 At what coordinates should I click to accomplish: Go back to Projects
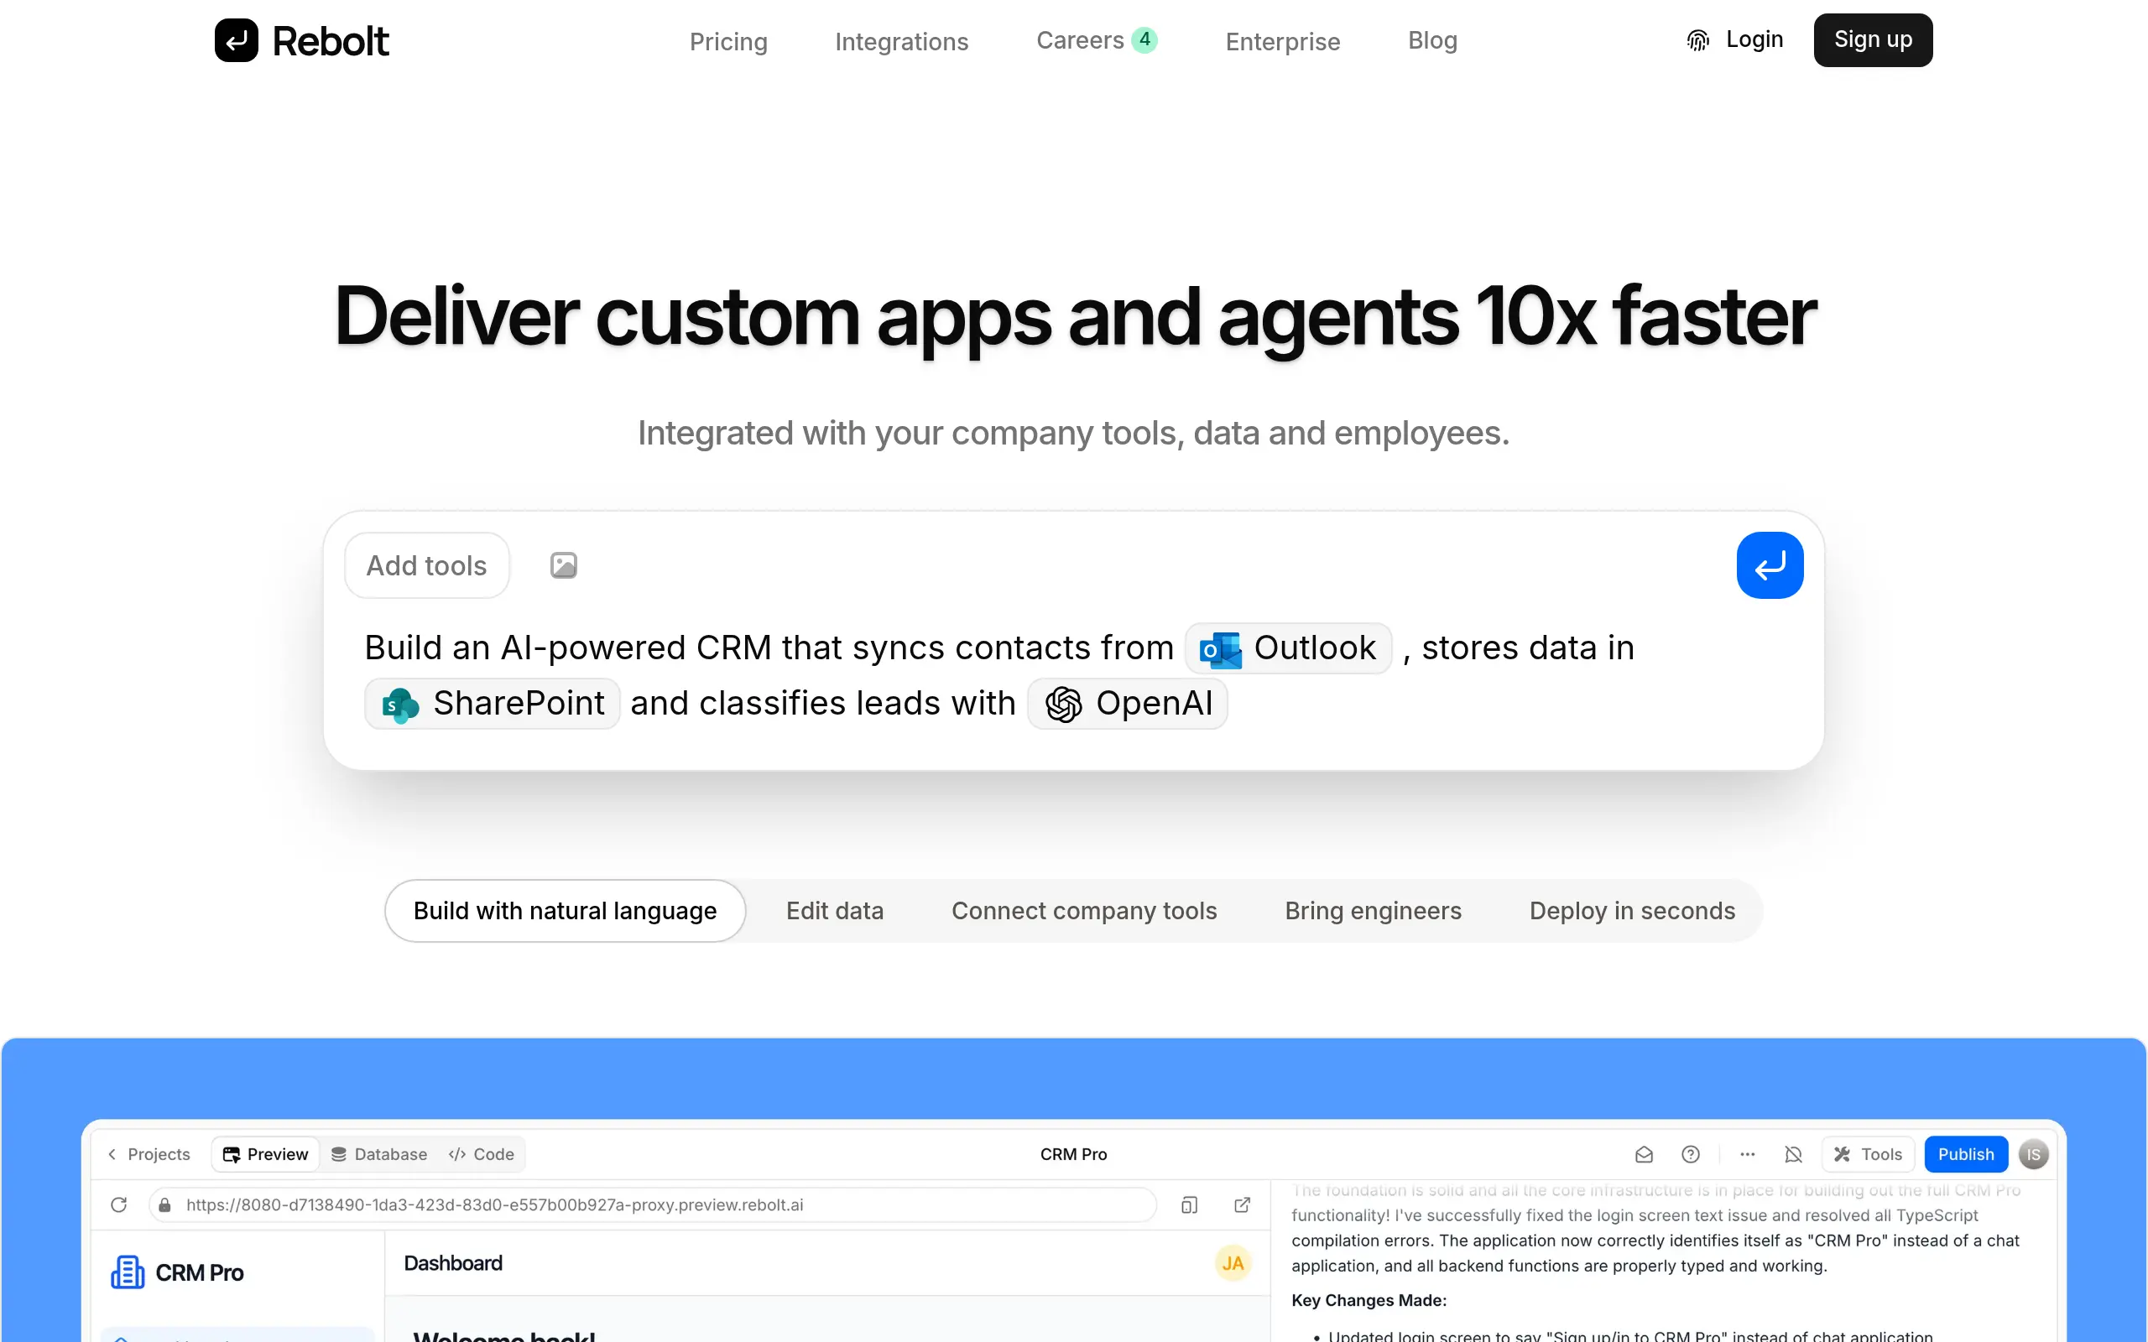point(149,1154)
